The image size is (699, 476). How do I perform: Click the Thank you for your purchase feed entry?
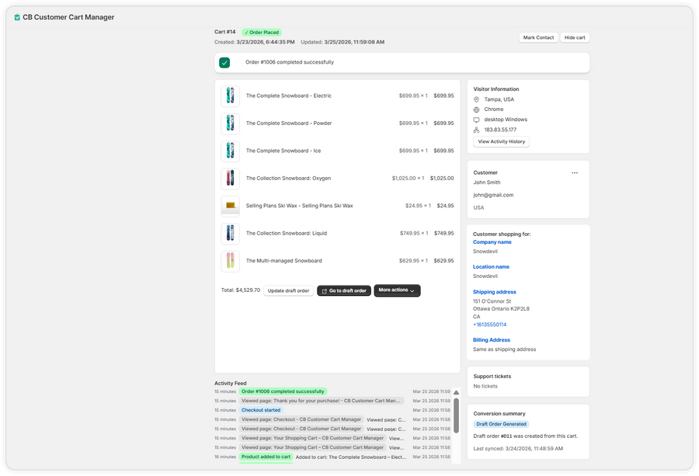pos(322,401)
